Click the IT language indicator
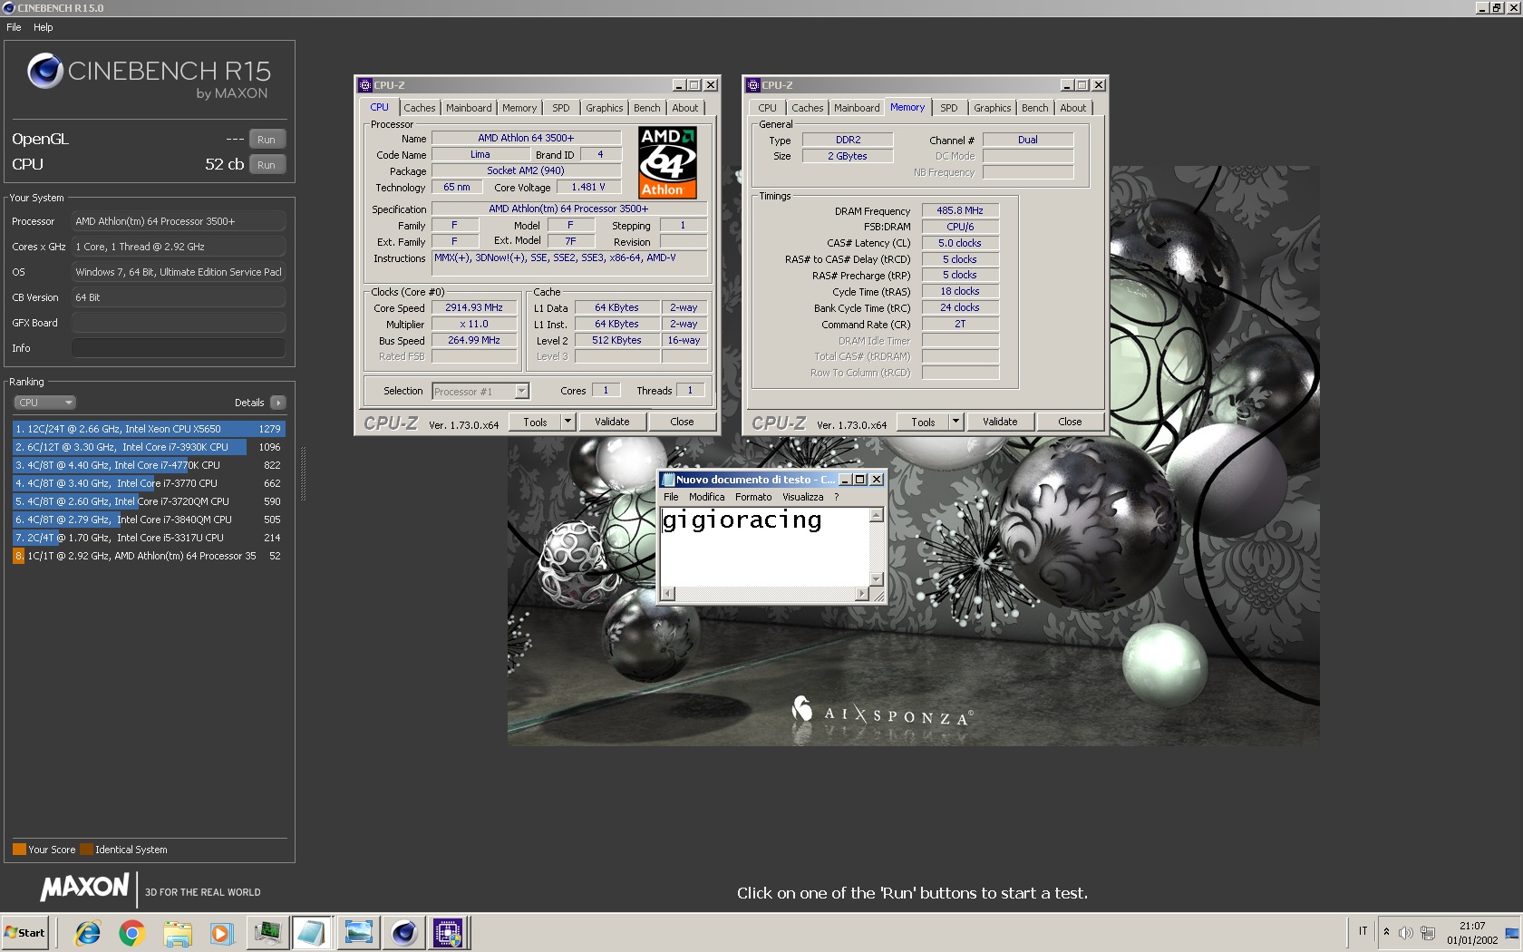 (x=1363, y=931)
